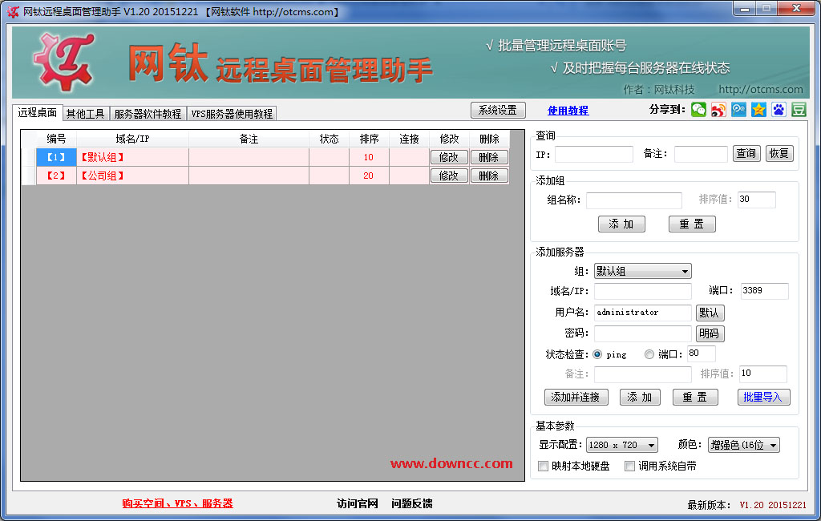Share to Qzone via the star icon
This screenshot has width=821, height=521.
(x=758, y=109)
